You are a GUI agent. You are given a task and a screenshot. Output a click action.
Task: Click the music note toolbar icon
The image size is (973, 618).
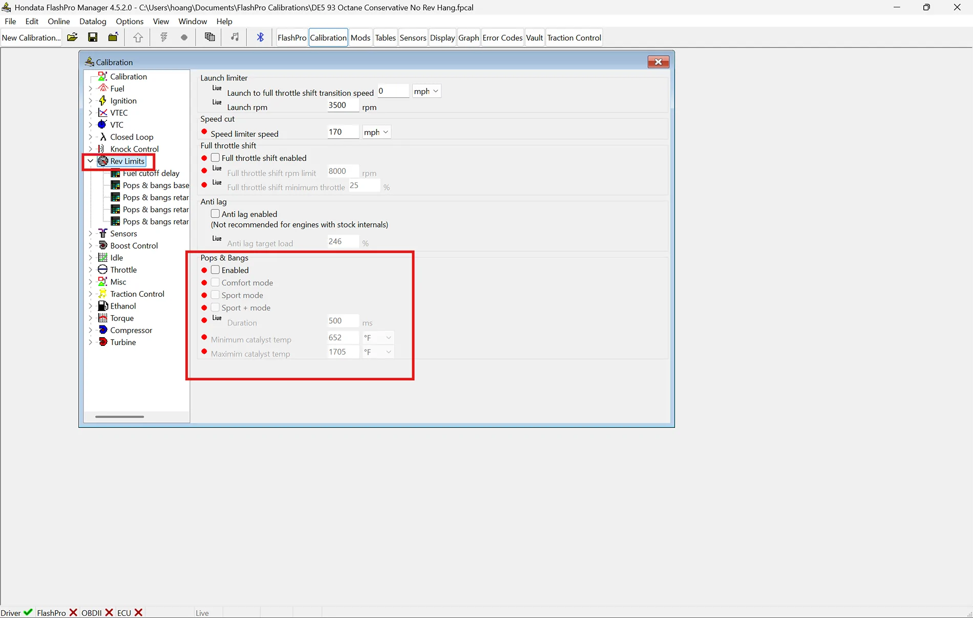[235, 37]
